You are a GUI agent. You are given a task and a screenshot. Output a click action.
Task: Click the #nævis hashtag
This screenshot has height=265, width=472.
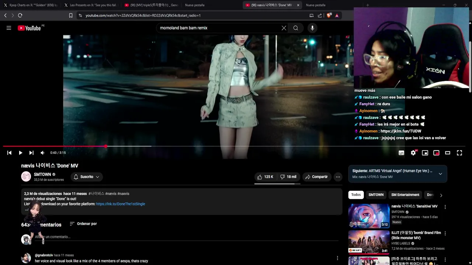coord(111,194)
